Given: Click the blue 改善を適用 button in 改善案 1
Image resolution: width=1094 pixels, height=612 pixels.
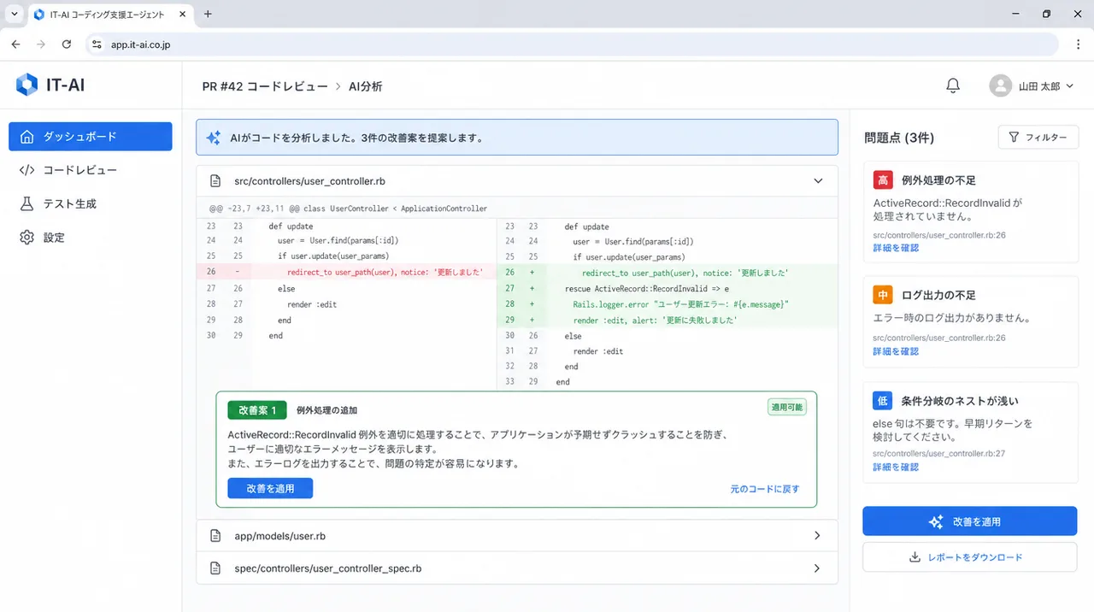Looking at the screenshot, I should coord(270,488).
